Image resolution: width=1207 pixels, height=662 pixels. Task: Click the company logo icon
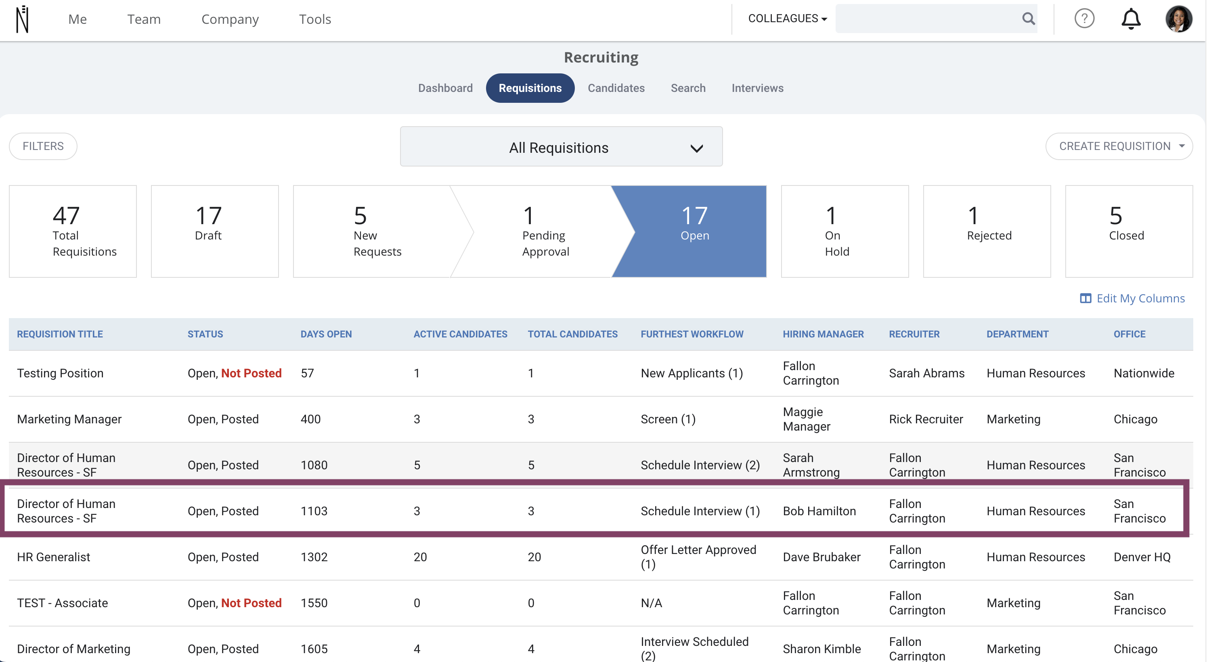(x=22, y=19)
